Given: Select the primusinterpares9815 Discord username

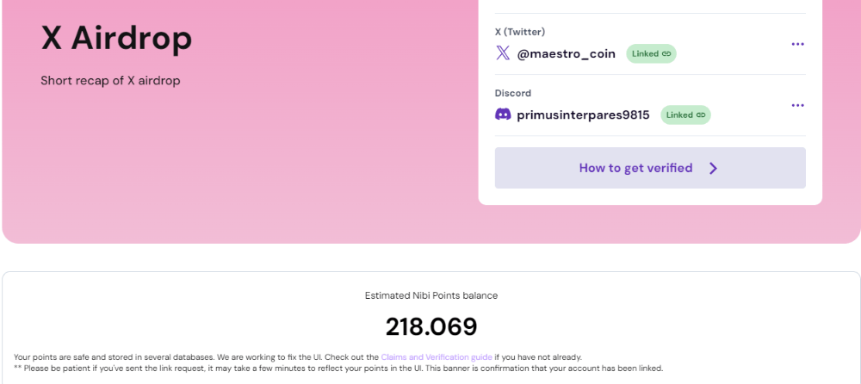Looking at the screenshot, I should [583, 115].
